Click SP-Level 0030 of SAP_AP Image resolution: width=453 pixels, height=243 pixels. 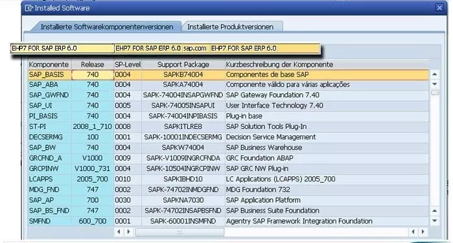pos(128,200)
